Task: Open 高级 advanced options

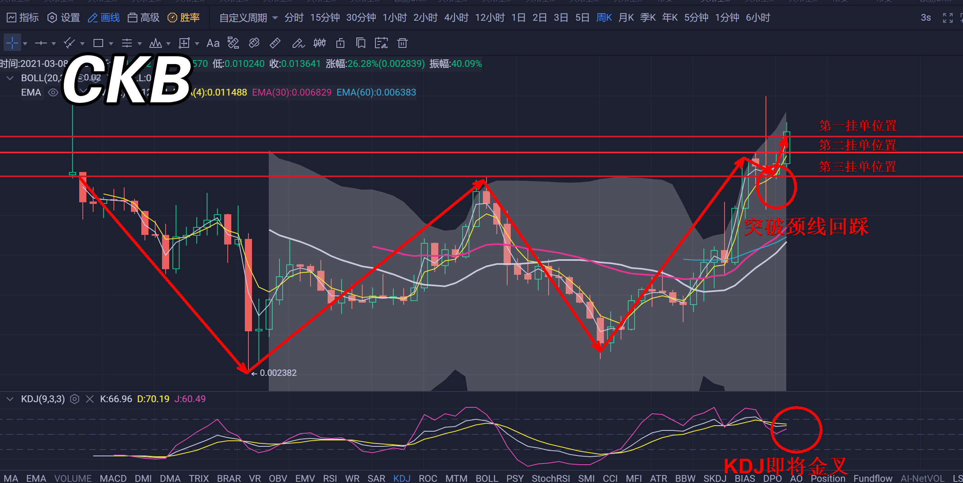Action: [143, 18]
